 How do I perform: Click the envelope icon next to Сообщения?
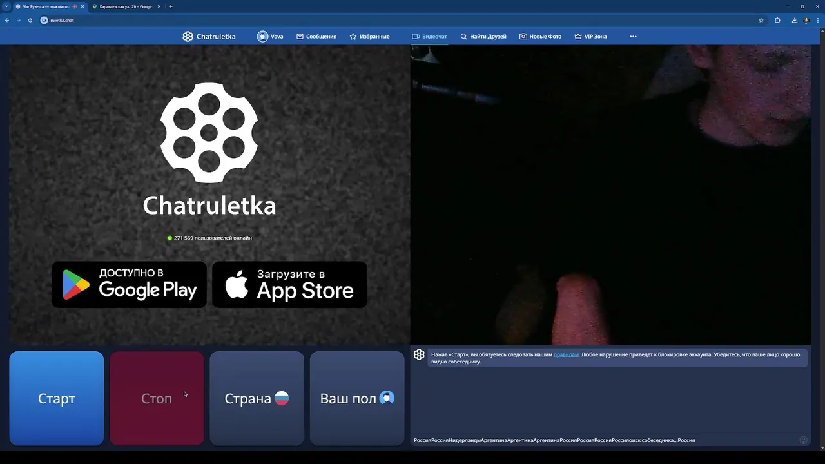pos(300,37)
